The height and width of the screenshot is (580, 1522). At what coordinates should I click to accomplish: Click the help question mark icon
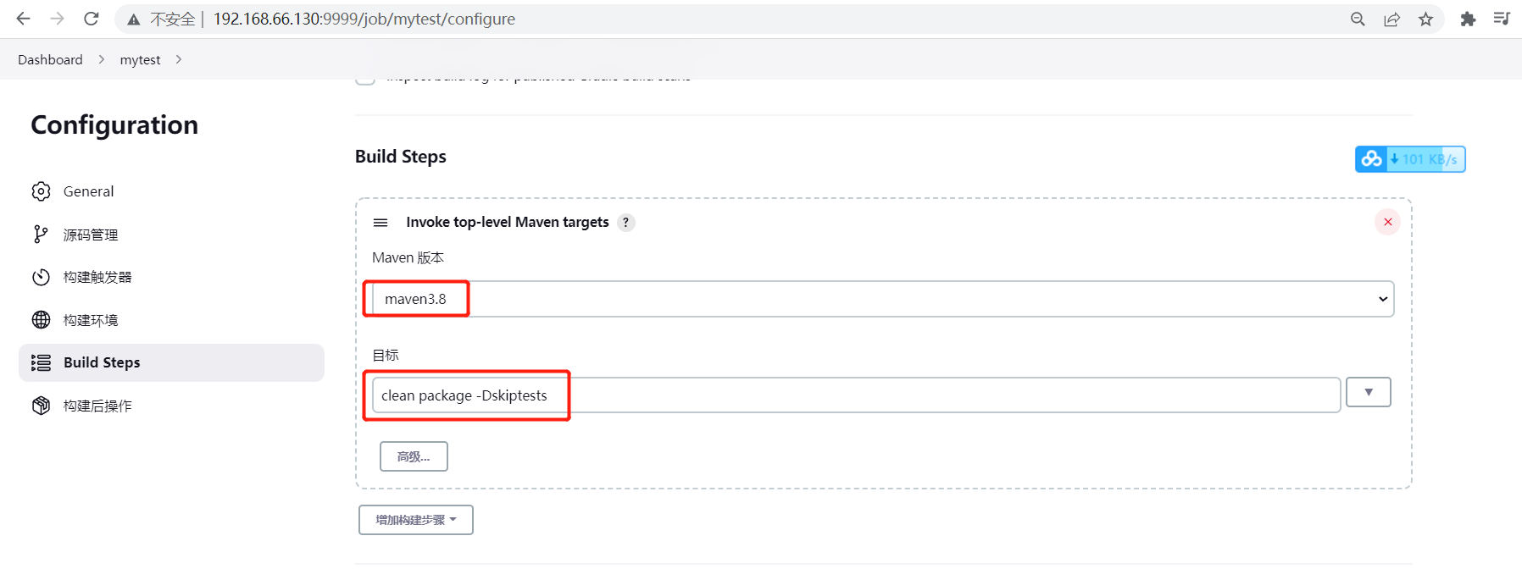[626, 222]
